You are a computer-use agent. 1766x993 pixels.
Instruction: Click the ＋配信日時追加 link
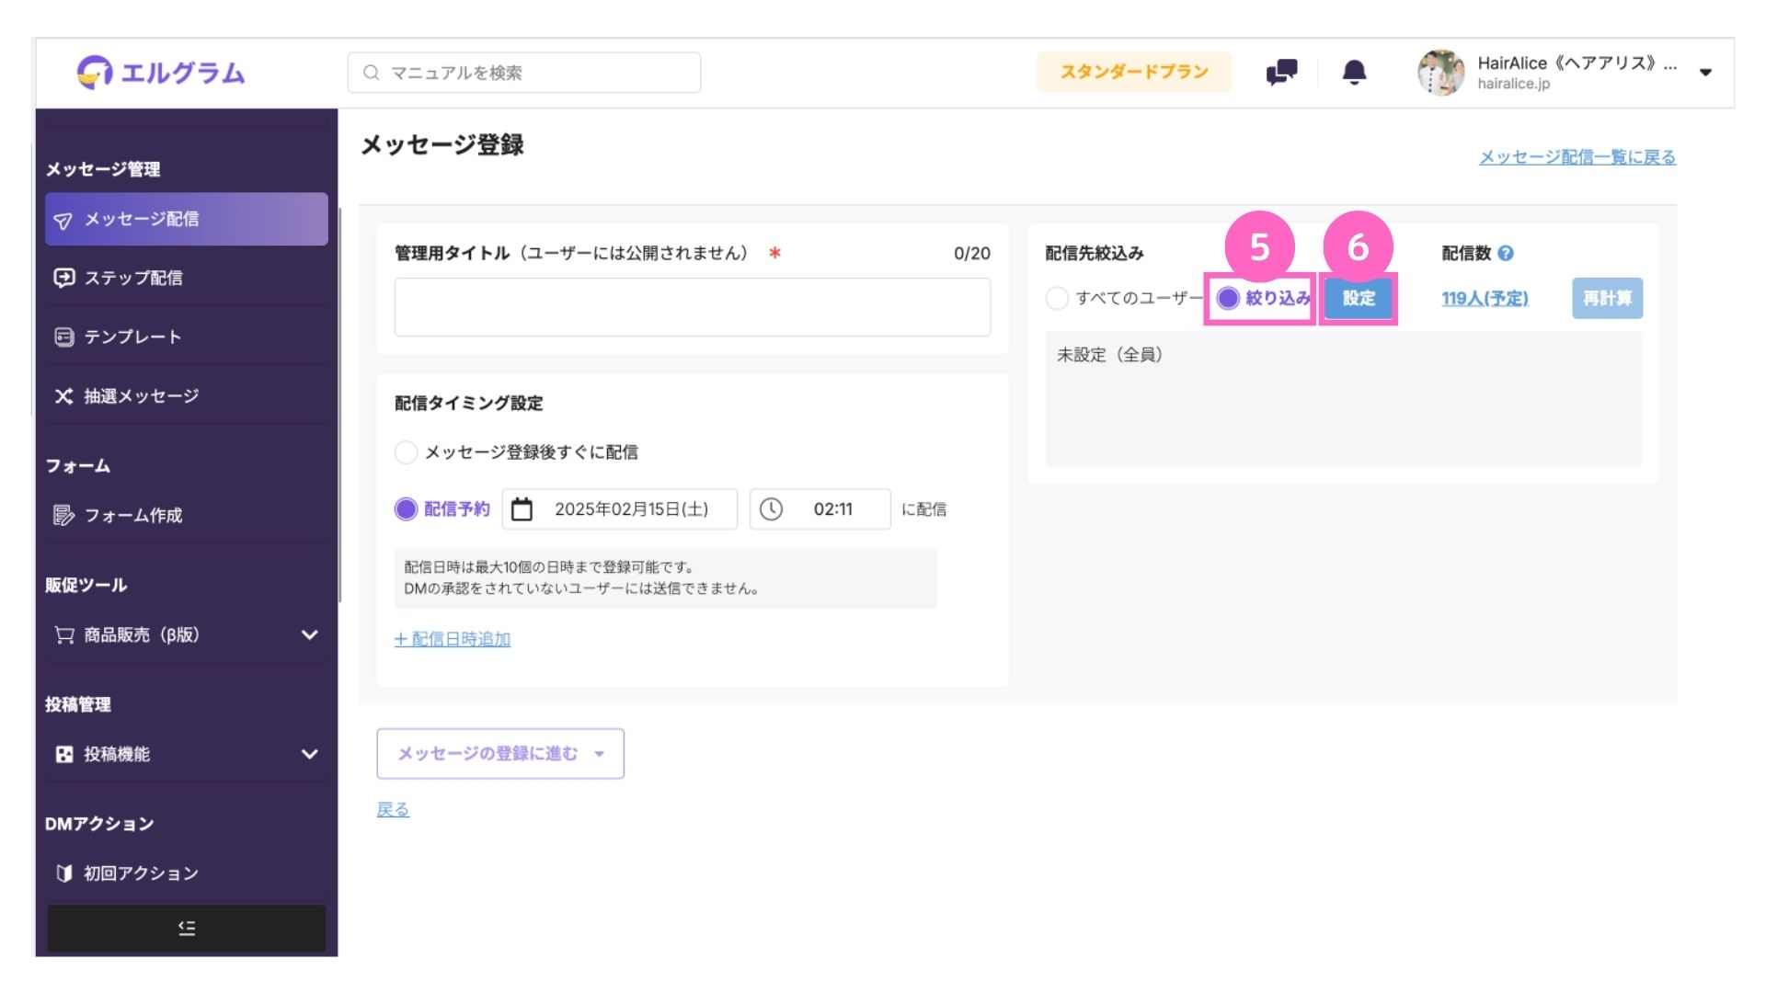pyautogui.click(x=453, y=639)
